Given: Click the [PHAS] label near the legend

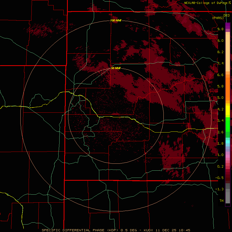Looking at the screenshot, I should pyautogui.click(x=218, y=18).
